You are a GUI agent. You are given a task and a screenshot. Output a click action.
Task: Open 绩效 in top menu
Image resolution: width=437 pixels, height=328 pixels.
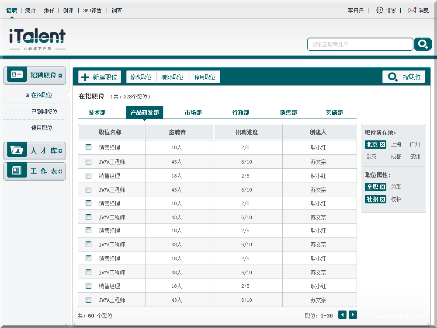pos(31,10)
